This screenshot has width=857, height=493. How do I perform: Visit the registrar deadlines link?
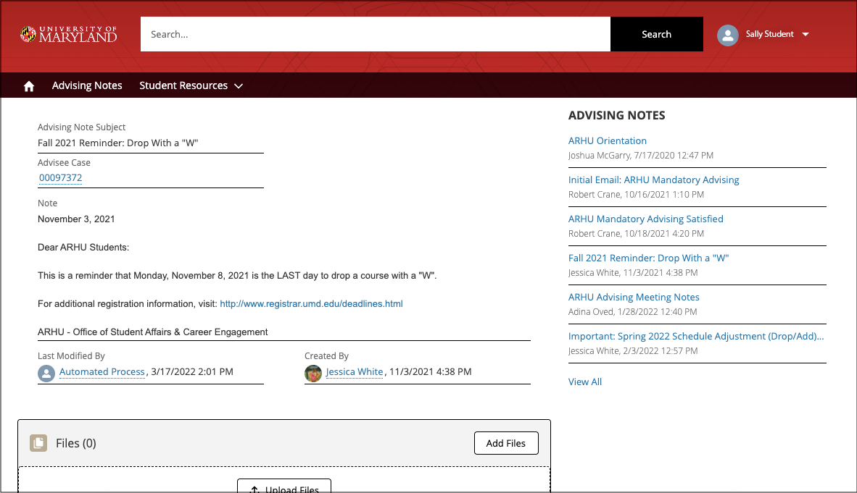point(311,303)
